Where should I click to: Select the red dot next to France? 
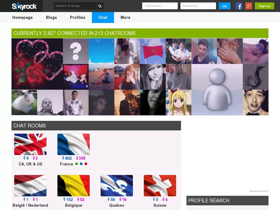click(86, 164)
